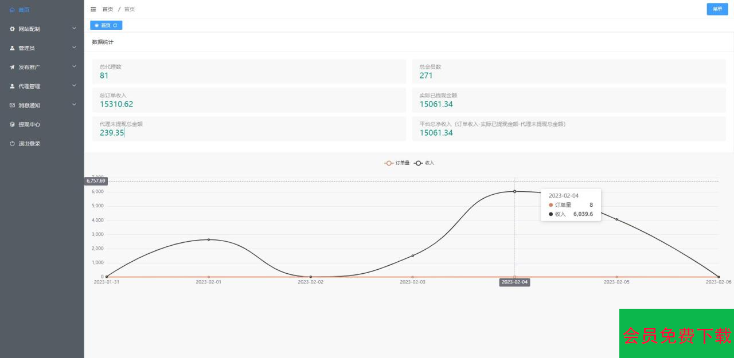Click the person icon beside 代理管理
Image resolution: width=734 pixels, height=358 pixels.
[12, 86]
